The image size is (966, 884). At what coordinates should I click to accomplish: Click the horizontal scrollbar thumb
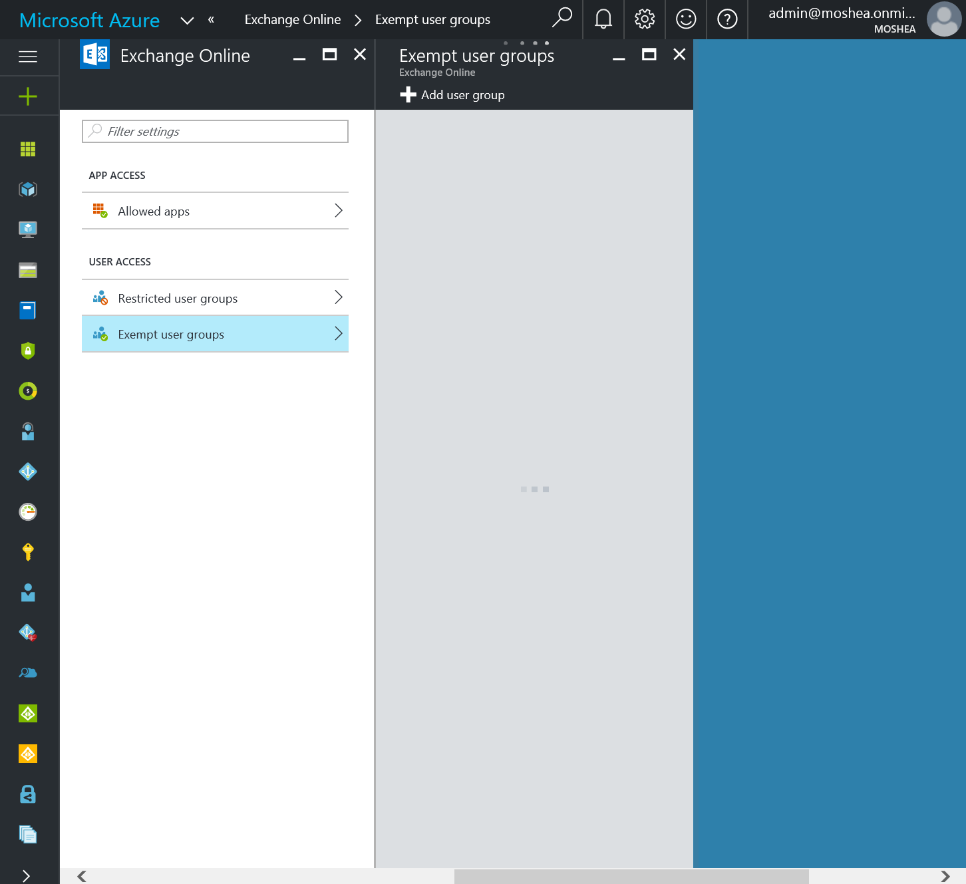[x=631, y=876]
